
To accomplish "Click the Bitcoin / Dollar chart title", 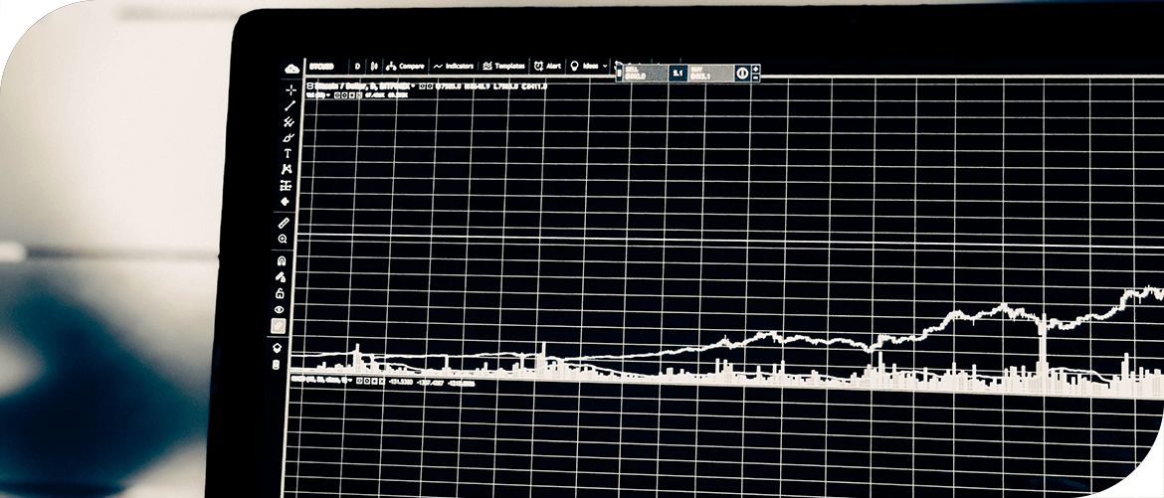I will pyautogui.click(x=362, y=86).
